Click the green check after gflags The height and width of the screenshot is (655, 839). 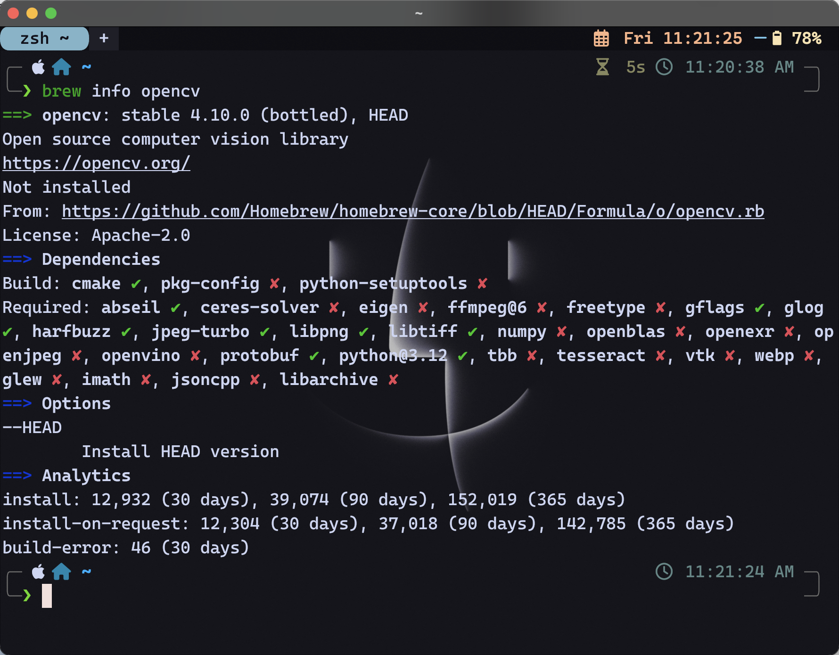[x=759, y=308]
